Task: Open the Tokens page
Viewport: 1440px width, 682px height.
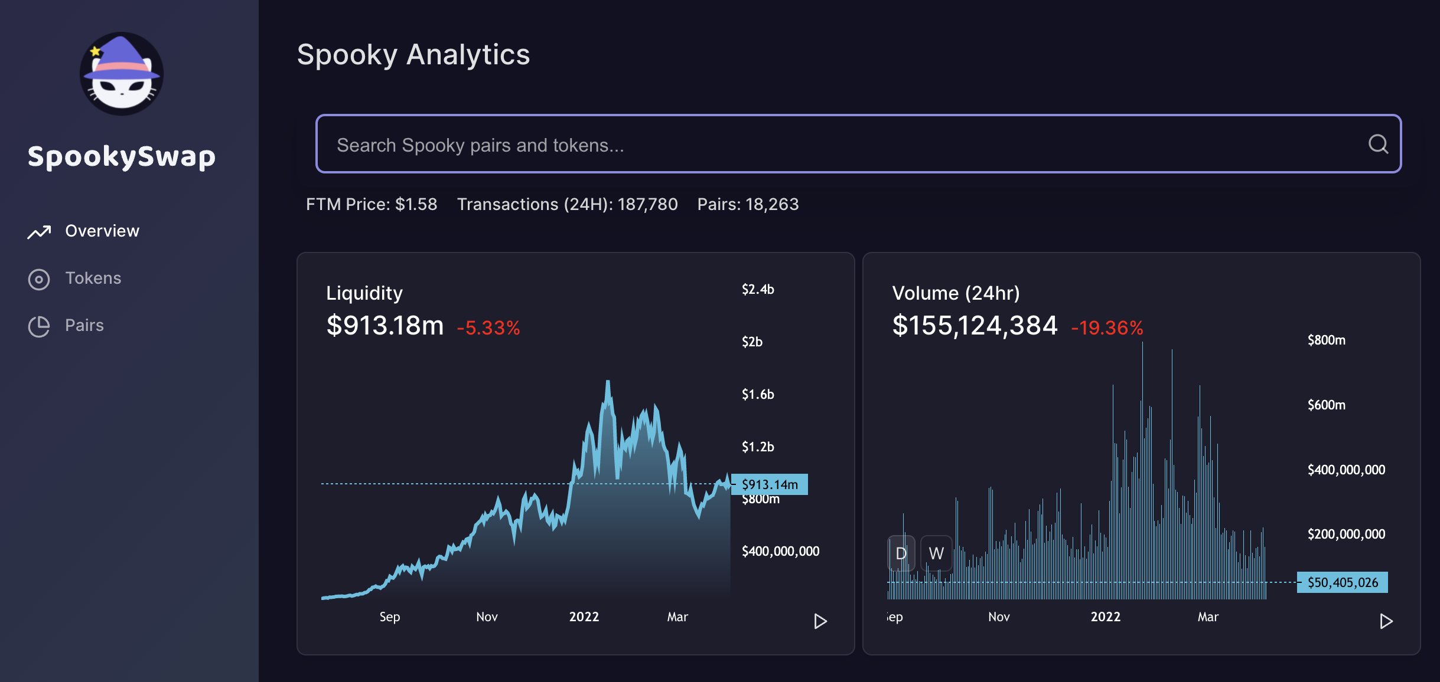Action: [x=93, y=278]
